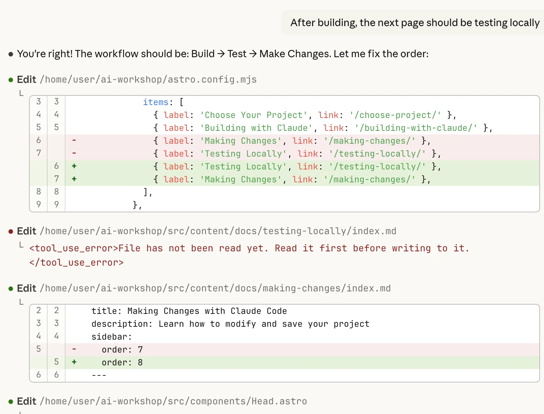
Task: Click the green status dot beside astro.config.mjs edit
Action: (x=11, y=80)
